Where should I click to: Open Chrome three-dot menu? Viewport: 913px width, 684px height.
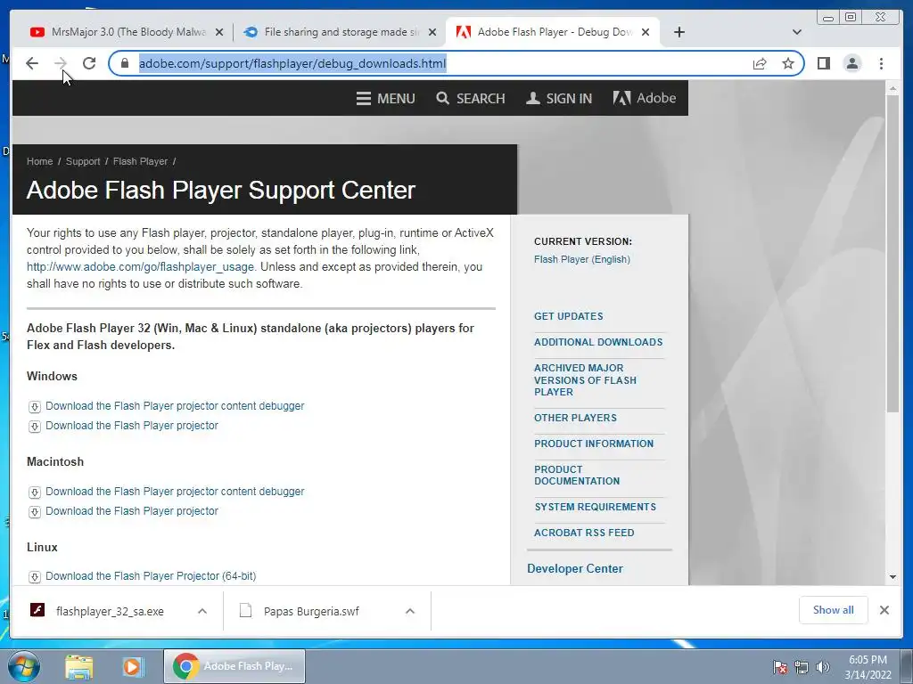click(881, 63)
